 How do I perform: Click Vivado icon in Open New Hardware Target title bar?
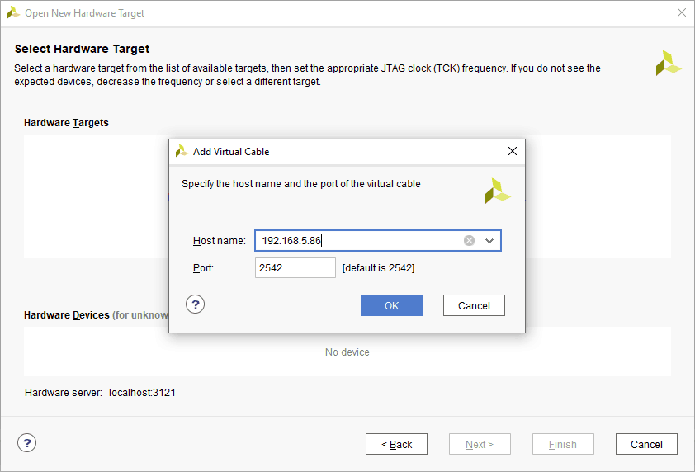13,12
